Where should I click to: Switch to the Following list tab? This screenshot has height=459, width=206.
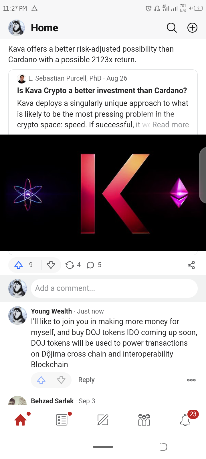(x=62, y=420)
